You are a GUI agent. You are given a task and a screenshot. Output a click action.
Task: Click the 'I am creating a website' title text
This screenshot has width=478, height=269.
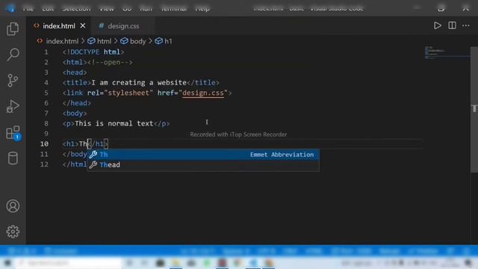pyautogui.click(x=139, y=83)
